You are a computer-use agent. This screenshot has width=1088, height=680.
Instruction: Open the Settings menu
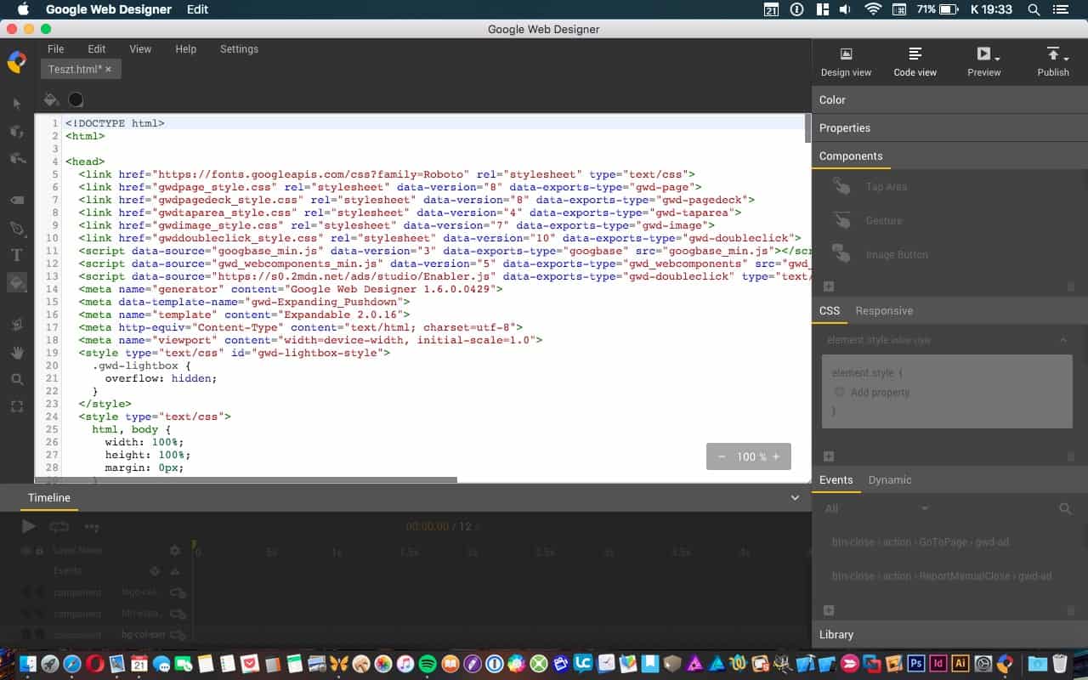(239, 49)
